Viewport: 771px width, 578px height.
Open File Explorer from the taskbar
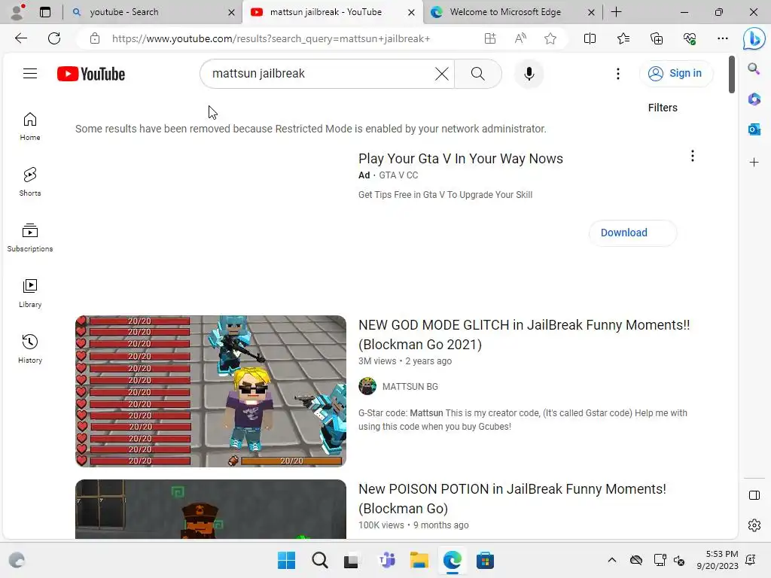point(419,560)
